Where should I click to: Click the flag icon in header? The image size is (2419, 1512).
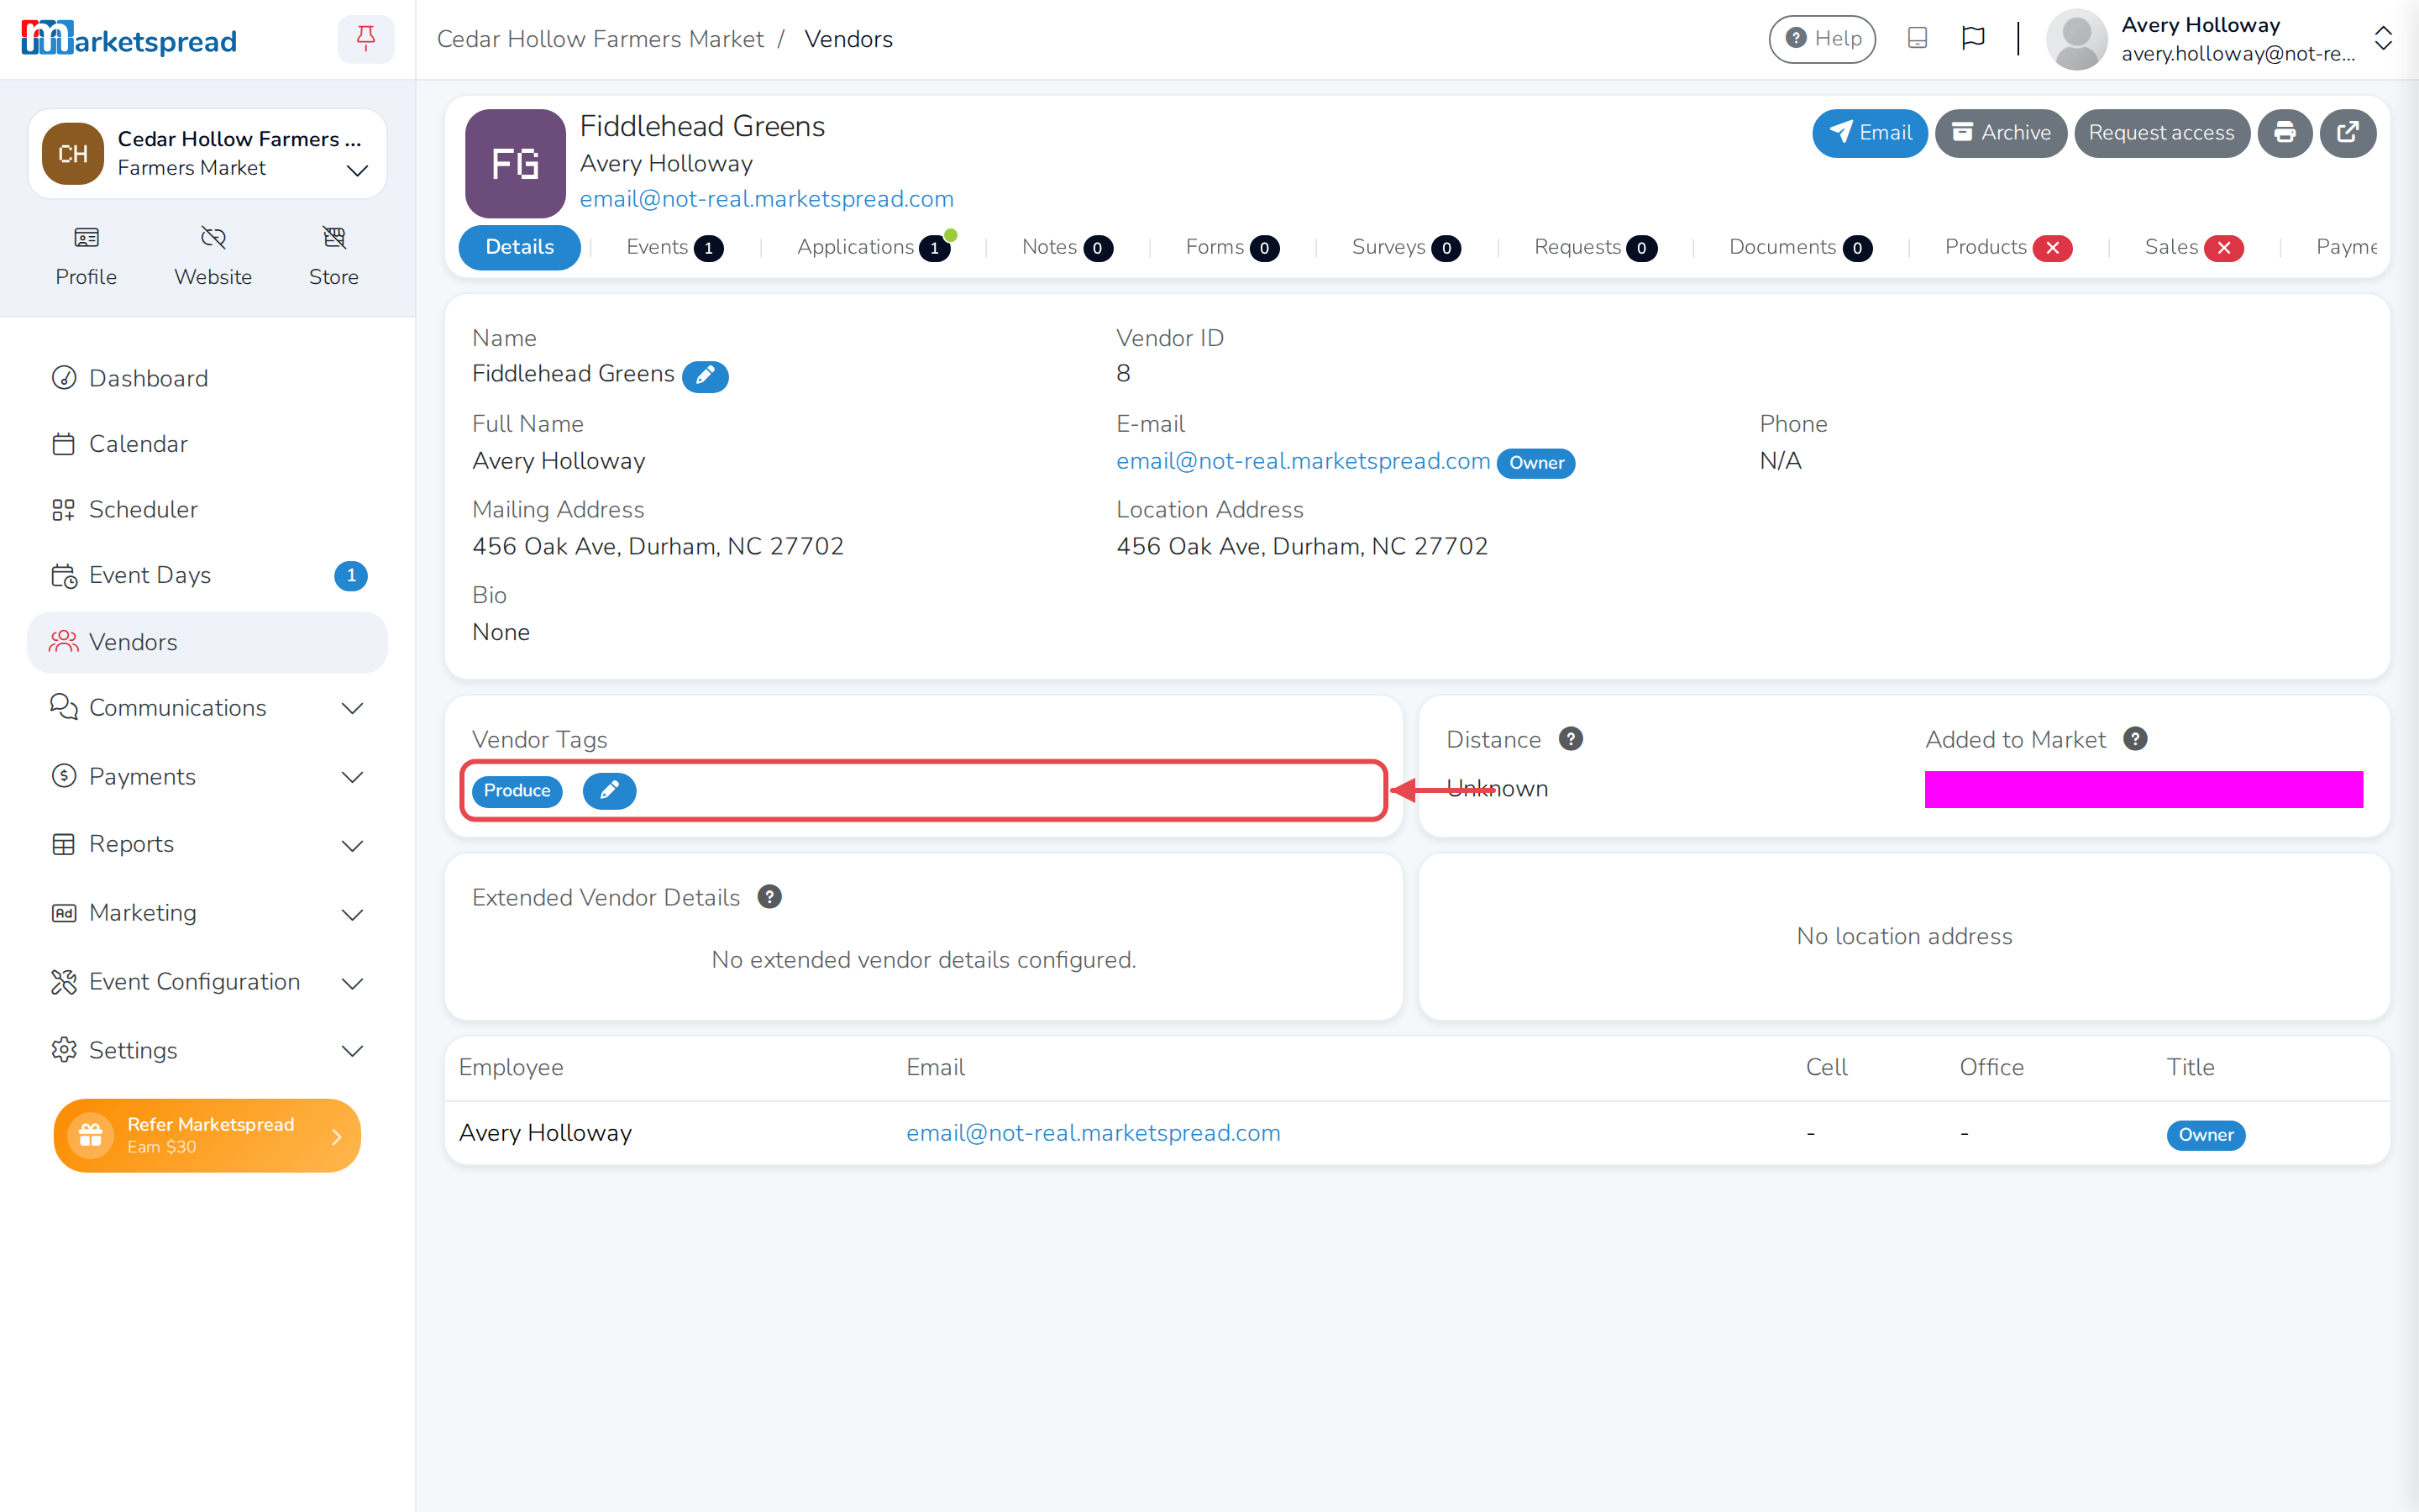(x=1972, y=39)
